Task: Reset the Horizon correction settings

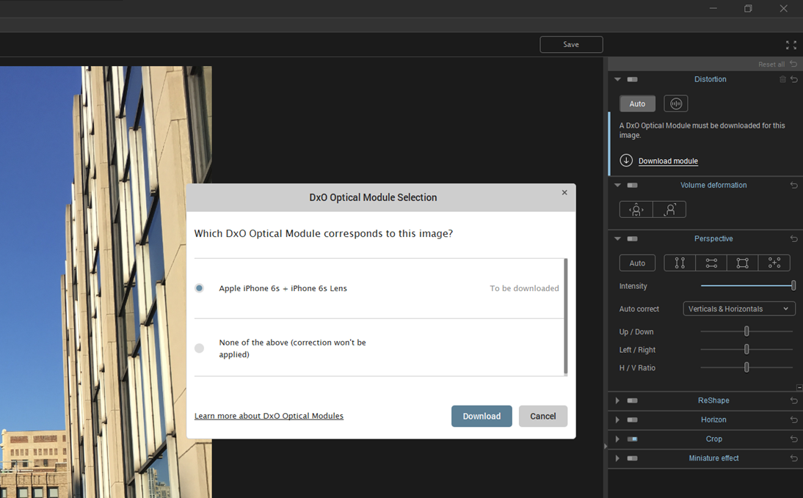Action: point(793,420)
